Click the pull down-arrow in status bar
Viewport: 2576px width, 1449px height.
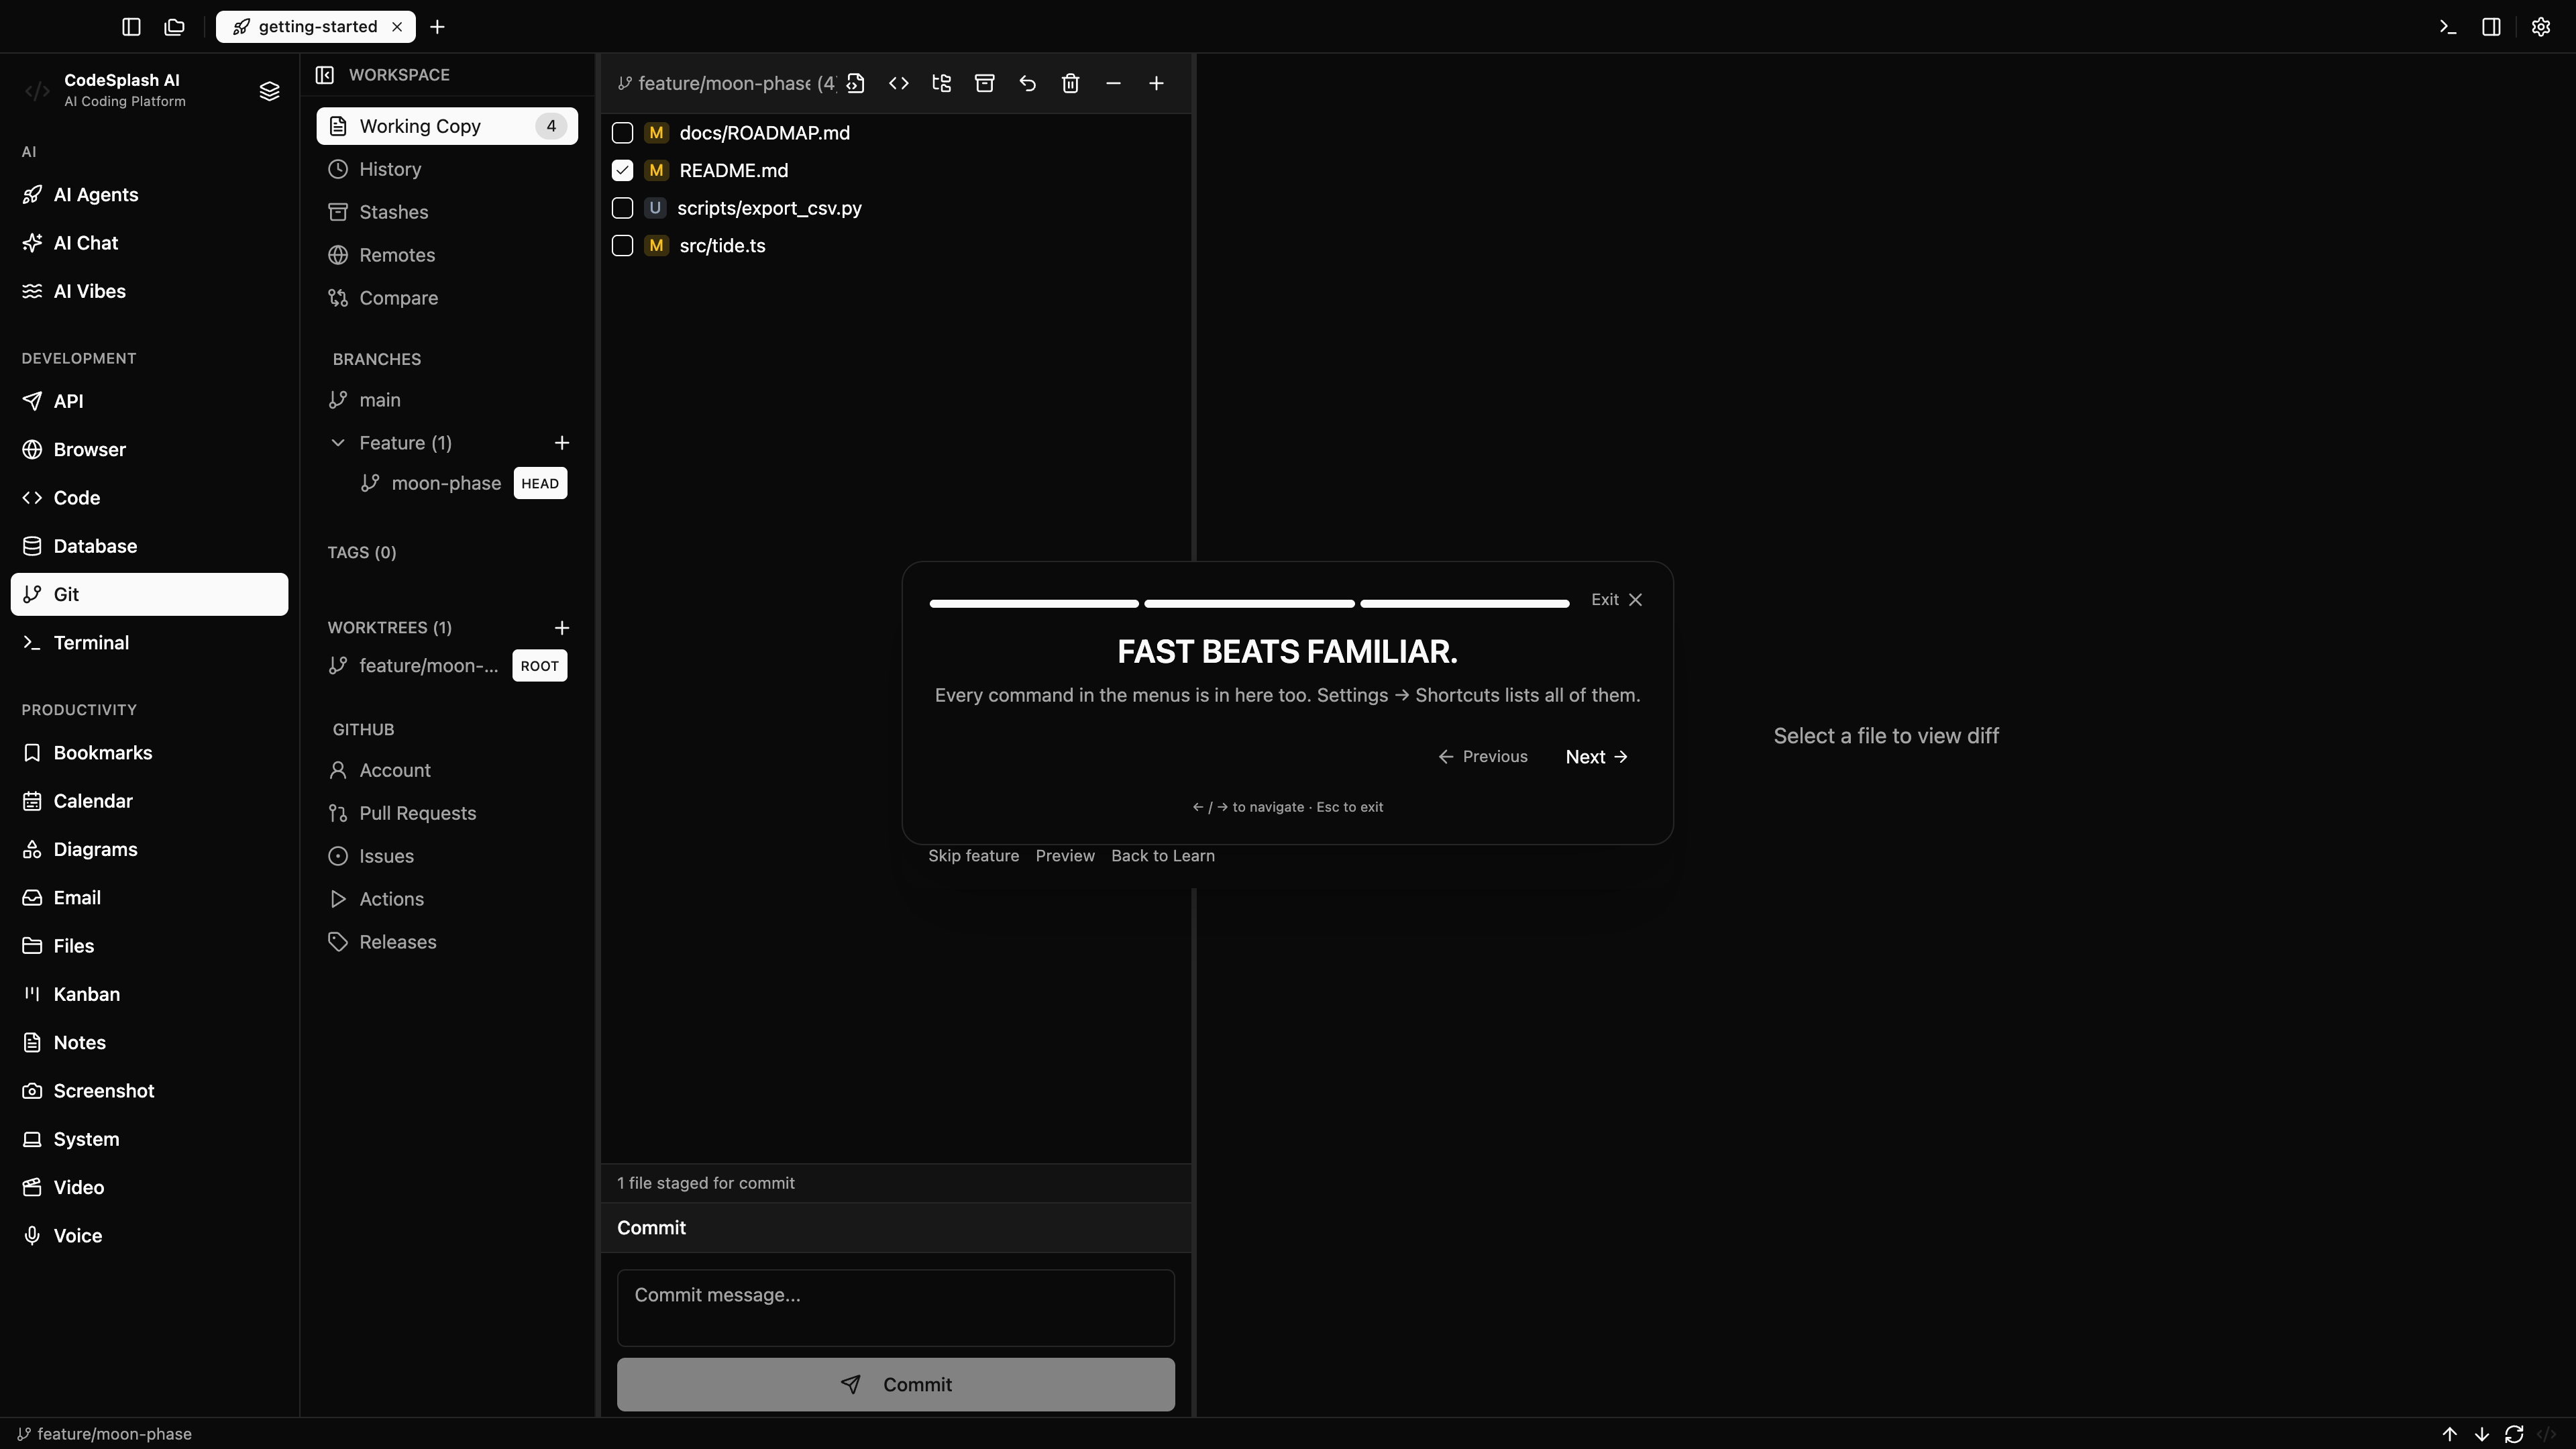coord(2482,1434)
